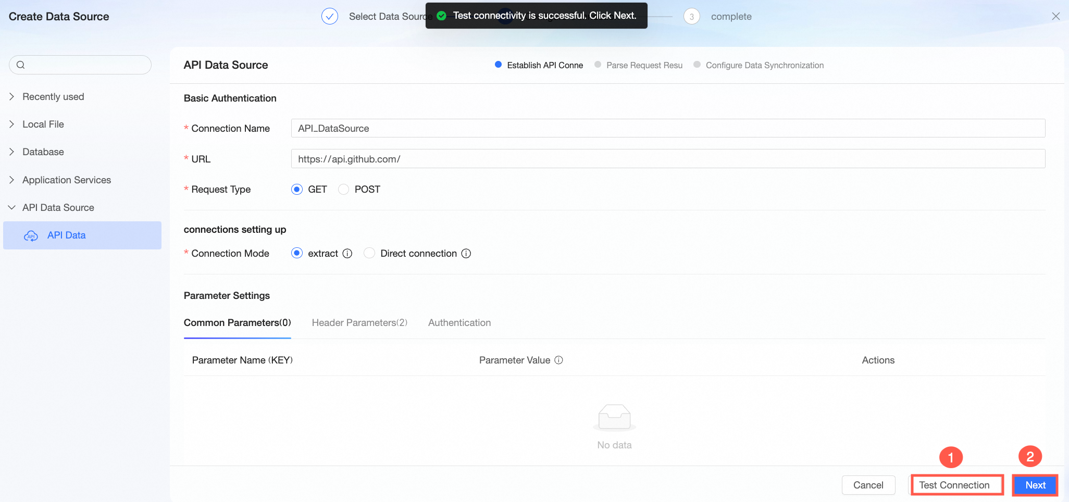Expand the Application Services category
Image resolution: width=1069 pixels, height=502 pixels.
tap(11, 180)
